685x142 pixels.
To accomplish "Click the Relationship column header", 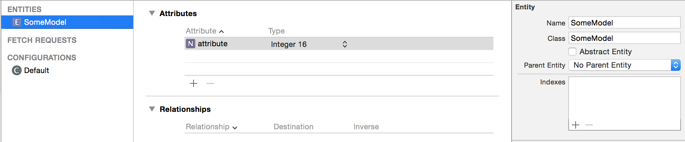I will coord(208,127).
